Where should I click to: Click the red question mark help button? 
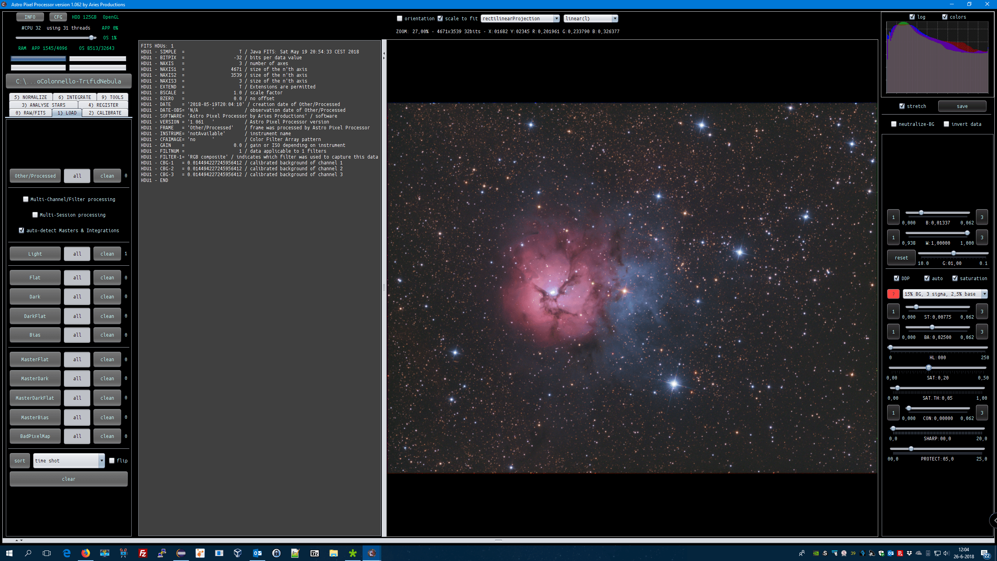point(893,294)
